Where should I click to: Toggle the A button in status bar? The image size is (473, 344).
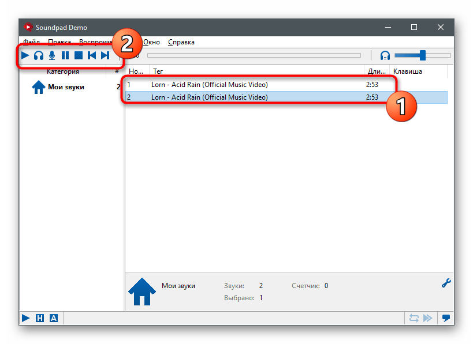click(x=54, y=318)
